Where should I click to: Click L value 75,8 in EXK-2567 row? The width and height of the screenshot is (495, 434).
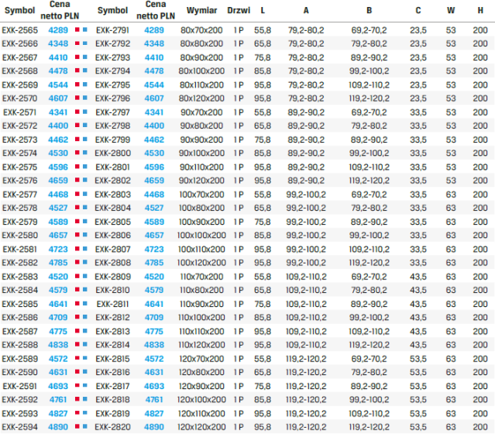tap(263, 57)
